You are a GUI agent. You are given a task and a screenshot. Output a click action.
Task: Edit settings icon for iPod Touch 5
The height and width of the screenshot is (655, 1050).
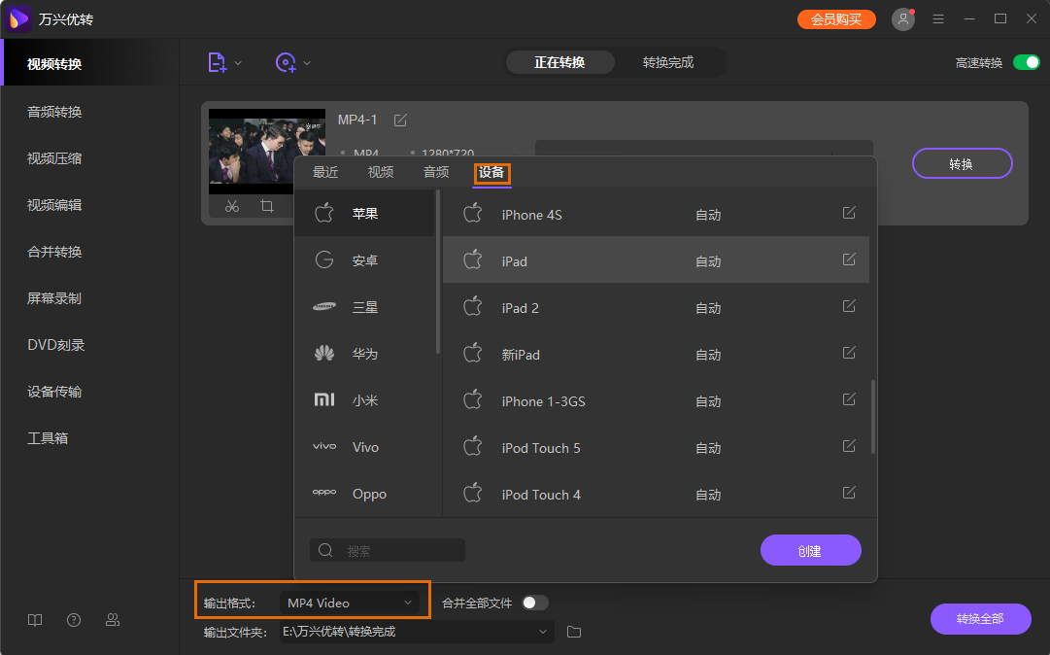(x=848, y=446)
